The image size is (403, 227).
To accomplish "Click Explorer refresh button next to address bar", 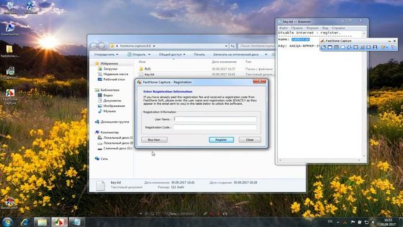I will point(232,46).
